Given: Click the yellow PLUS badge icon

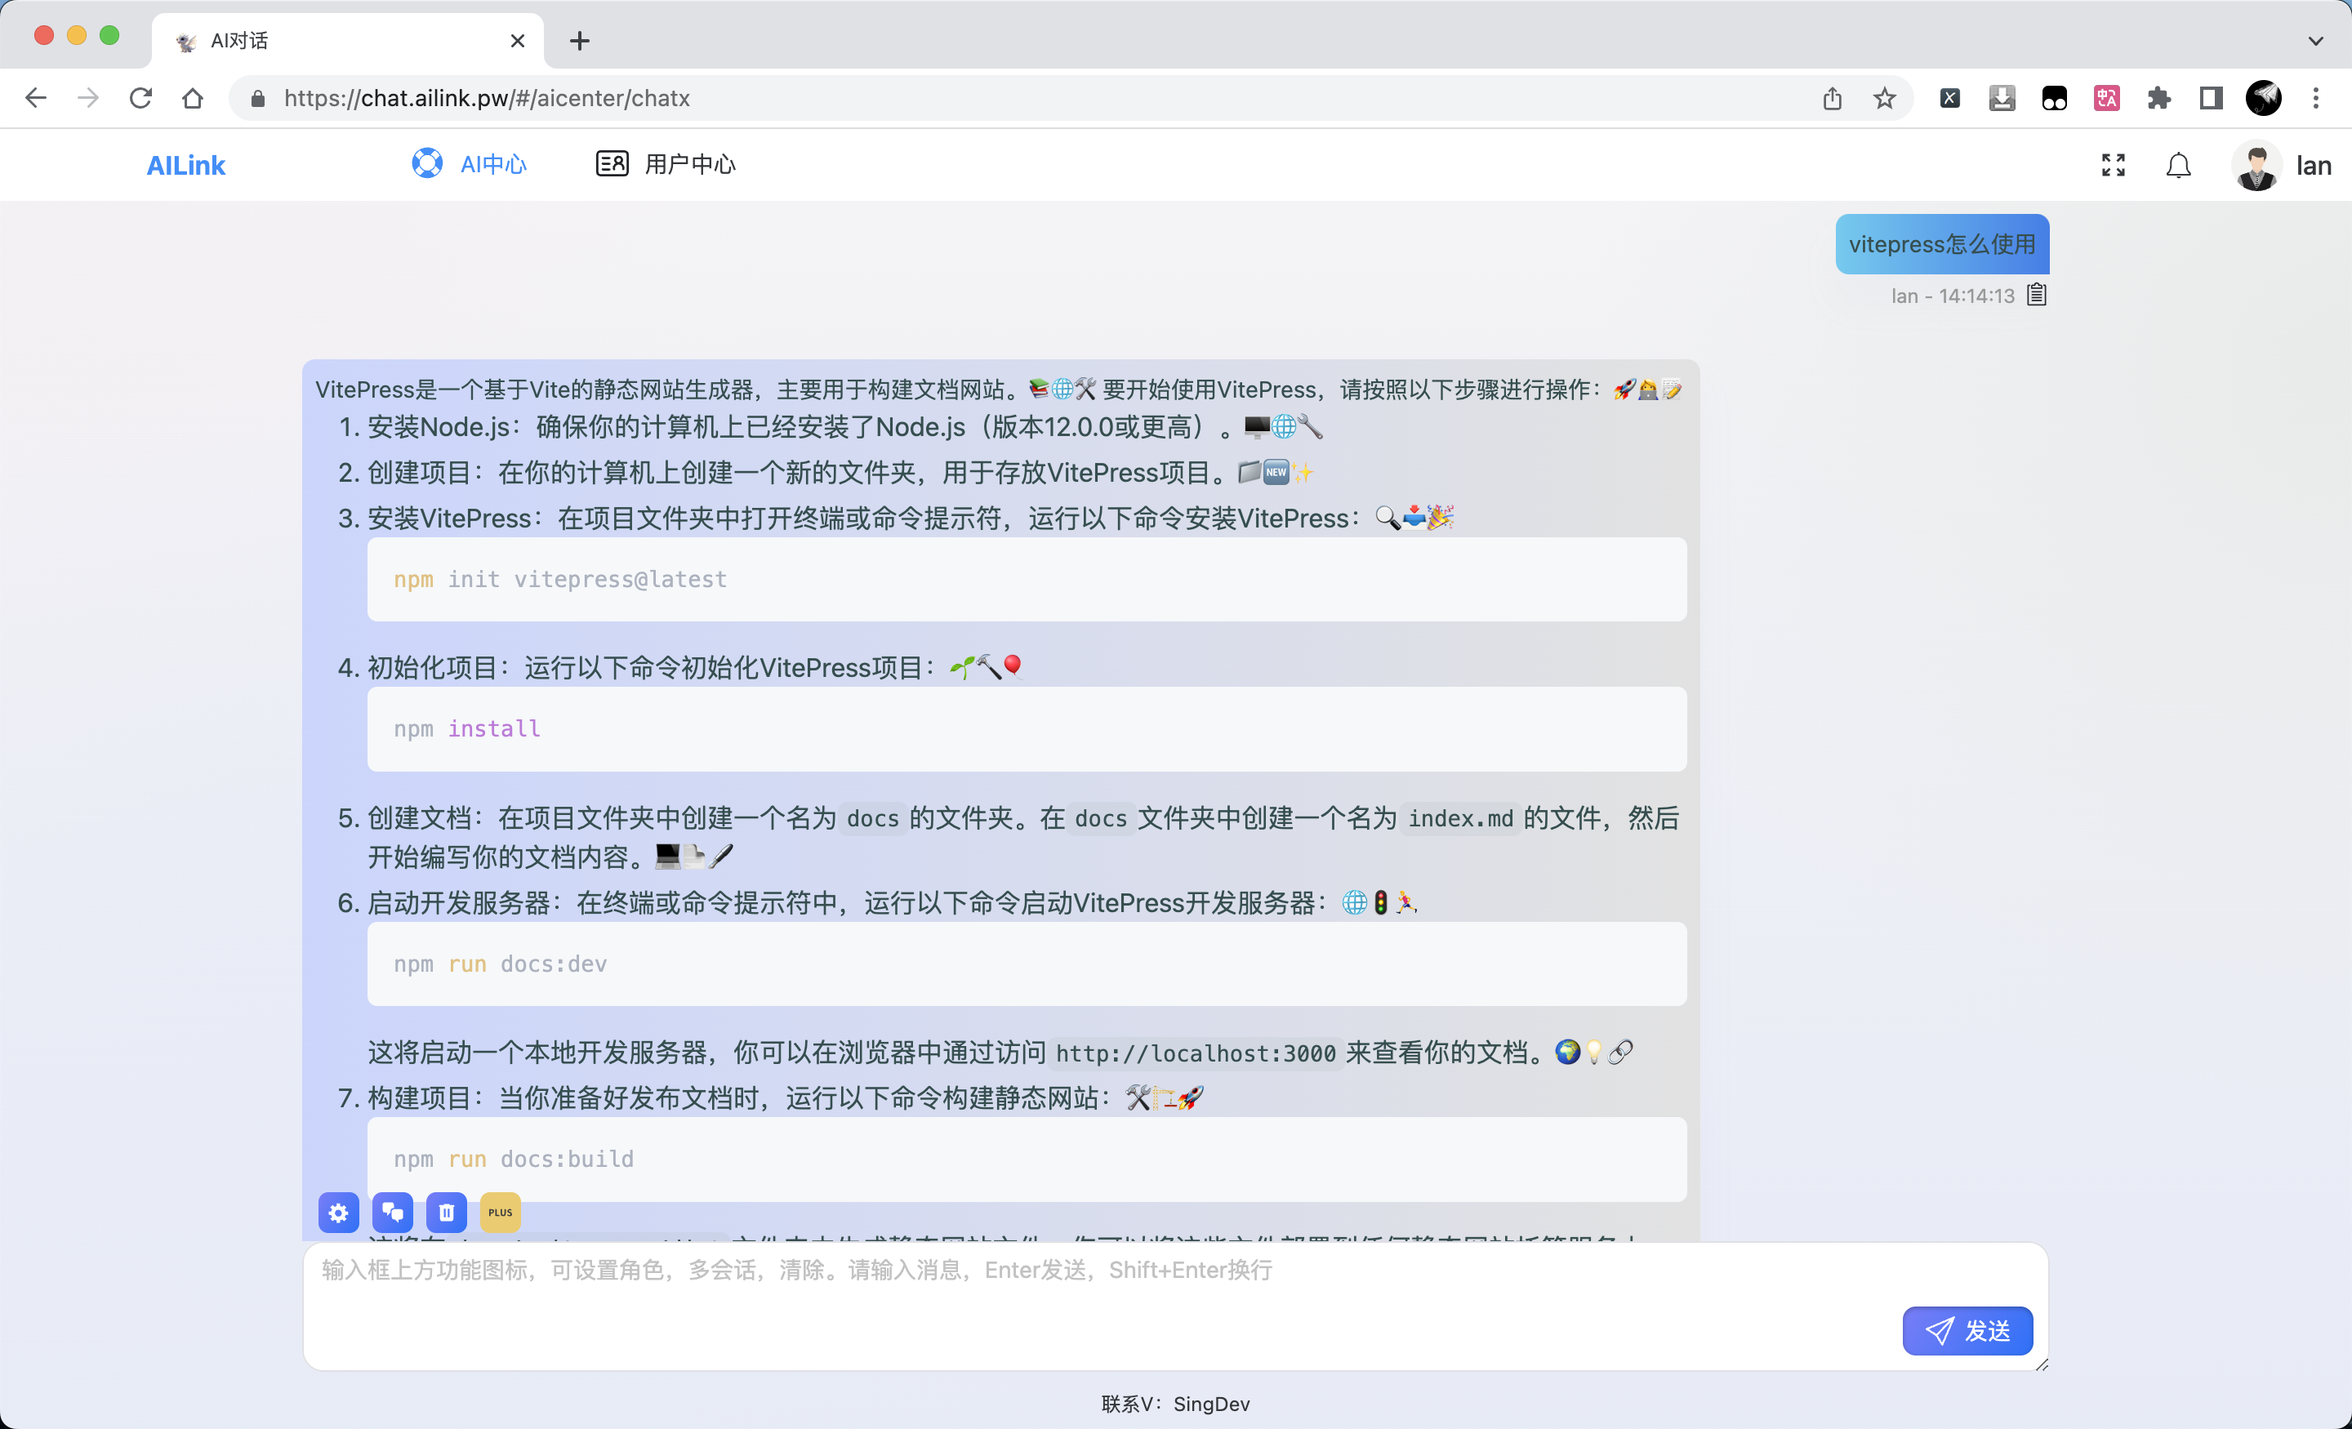Looking at the screenshot, I should [x=500, y=1213].
